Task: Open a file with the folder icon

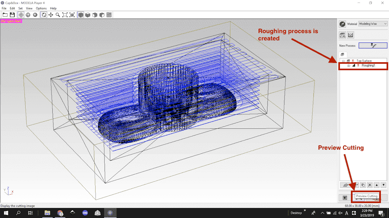Action: click(5, 15)
